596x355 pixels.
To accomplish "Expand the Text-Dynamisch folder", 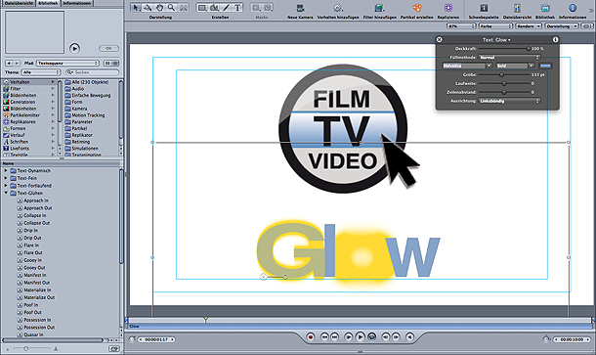I will click(6, 171).
